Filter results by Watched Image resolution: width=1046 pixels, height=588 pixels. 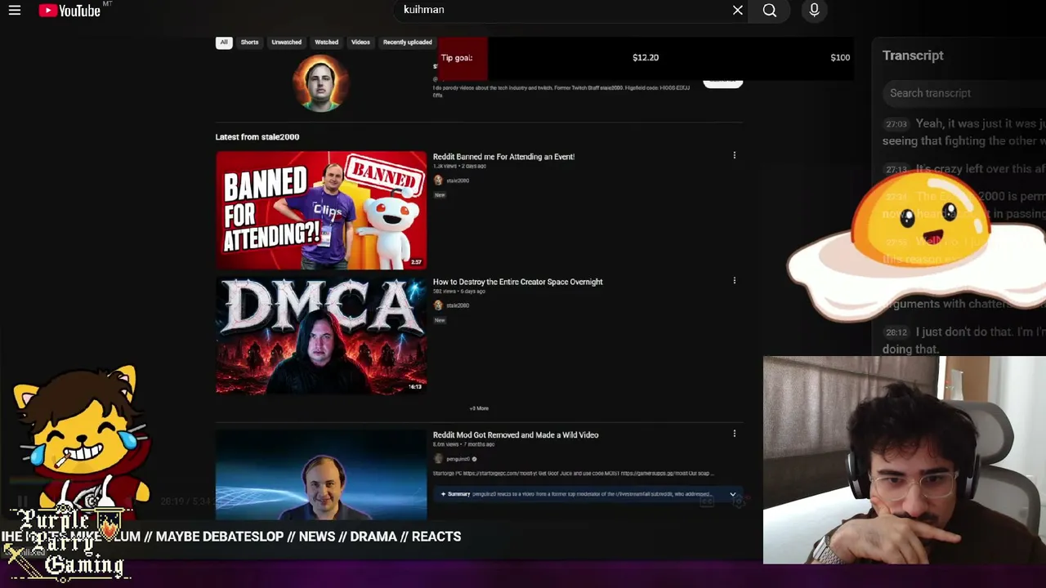(326, 42)
